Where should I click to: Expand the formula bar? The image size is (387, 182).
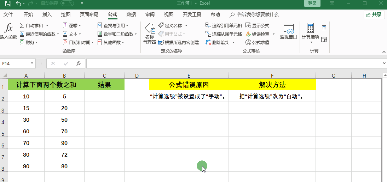[384, 63]
